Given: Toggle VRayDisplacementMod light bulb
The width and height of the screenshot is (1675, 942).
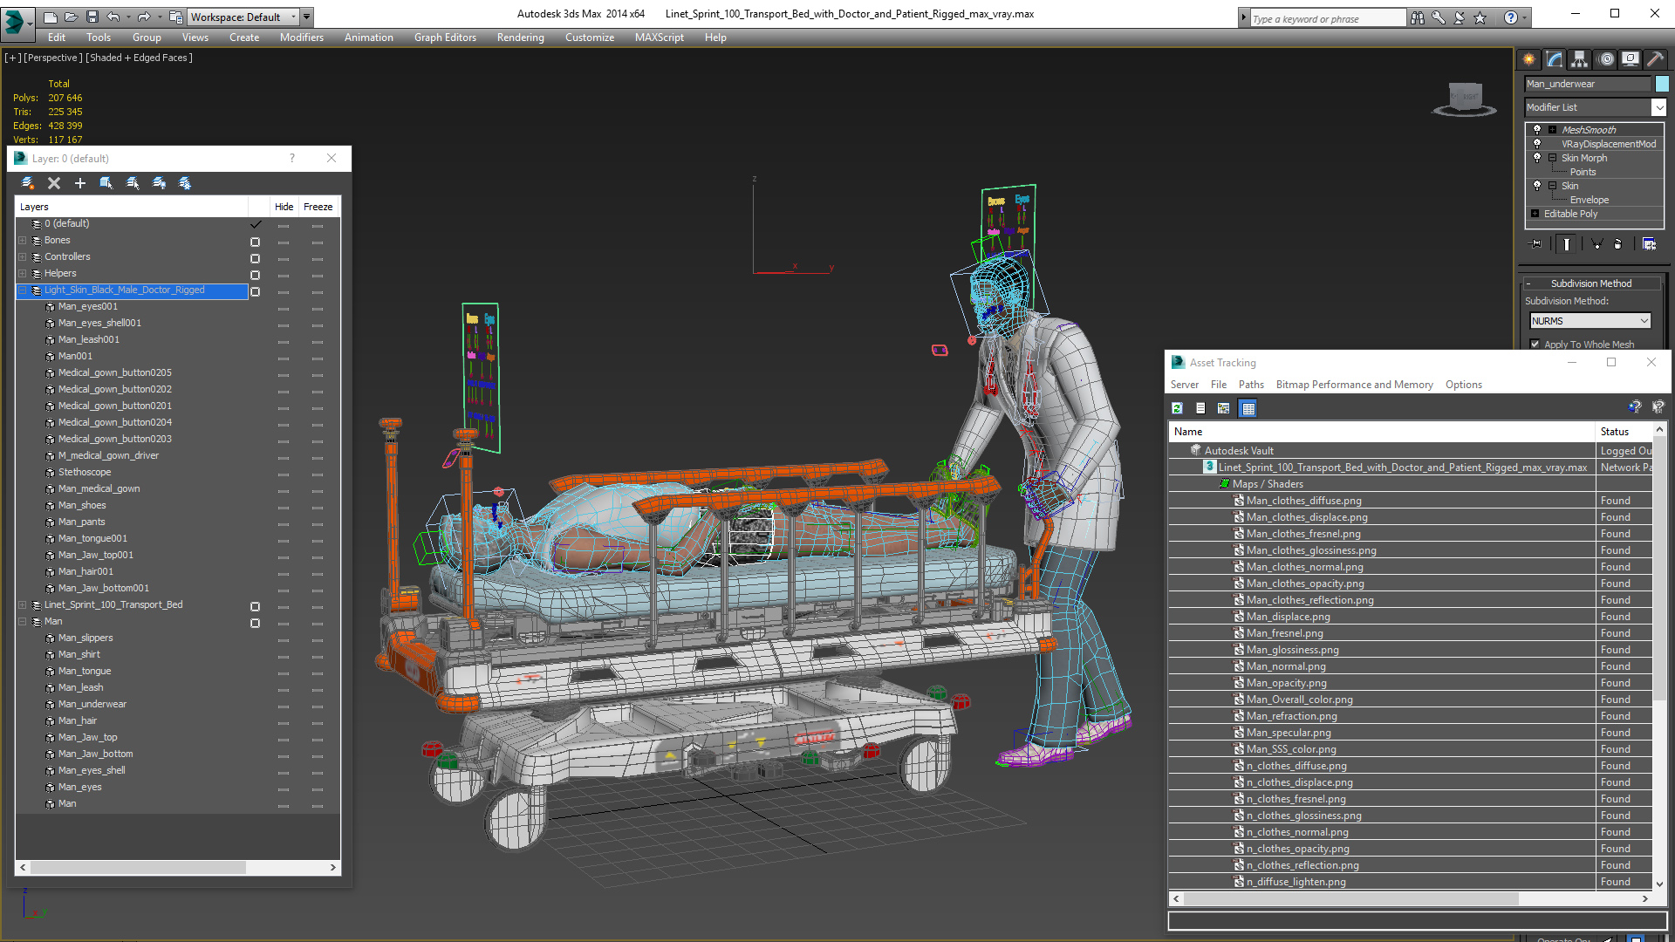Looking at the screenshot, I should pyautogui.click(x=1537, y=143).
